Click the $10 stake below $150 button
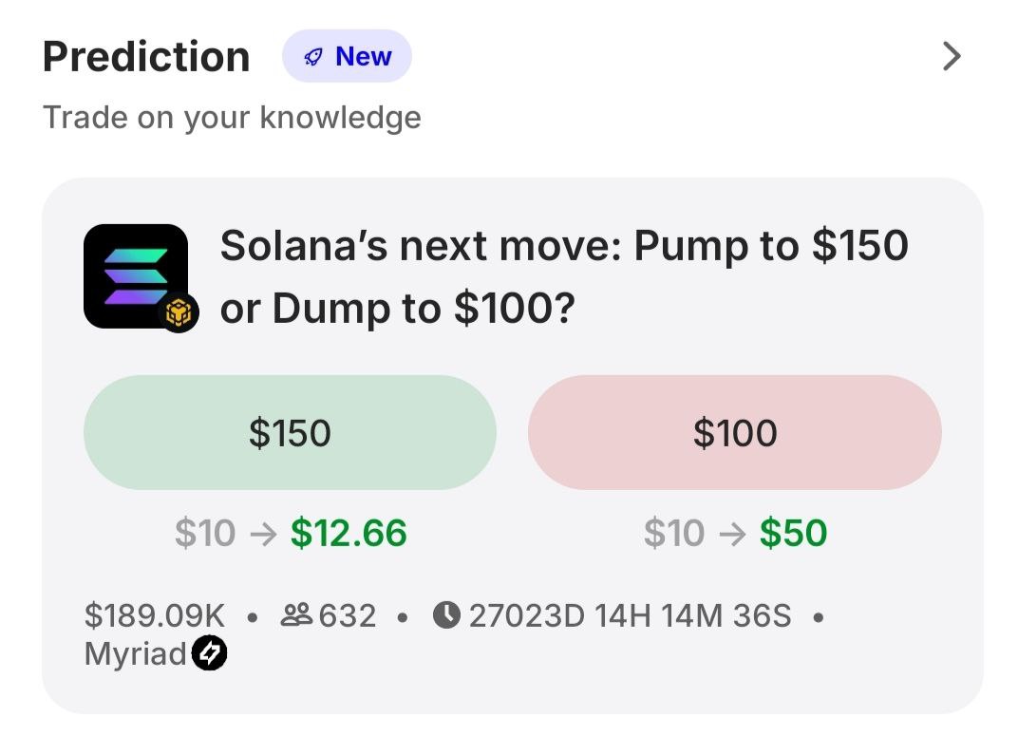This screenshot has height=755, width=1018. tap(204, 534)
